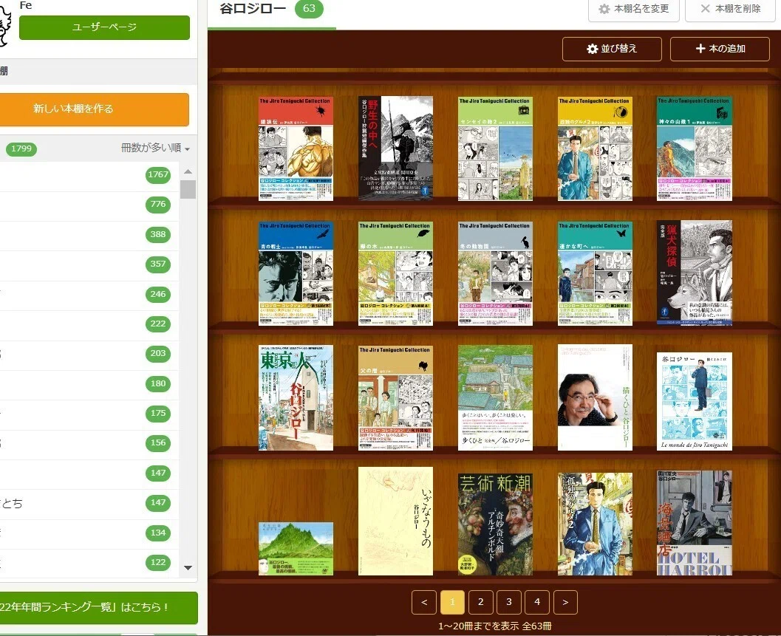The image size is (781, 636).
Task: Open the collection cover with muscular back
Action: point(296,148)
